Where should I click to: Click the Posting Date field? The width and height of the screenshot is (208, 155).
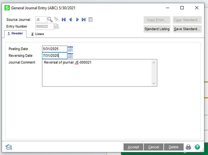click(55, 49)
